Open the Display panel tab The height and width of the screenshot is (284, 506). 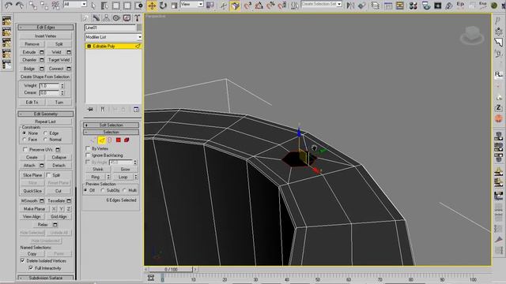(126, 18)
